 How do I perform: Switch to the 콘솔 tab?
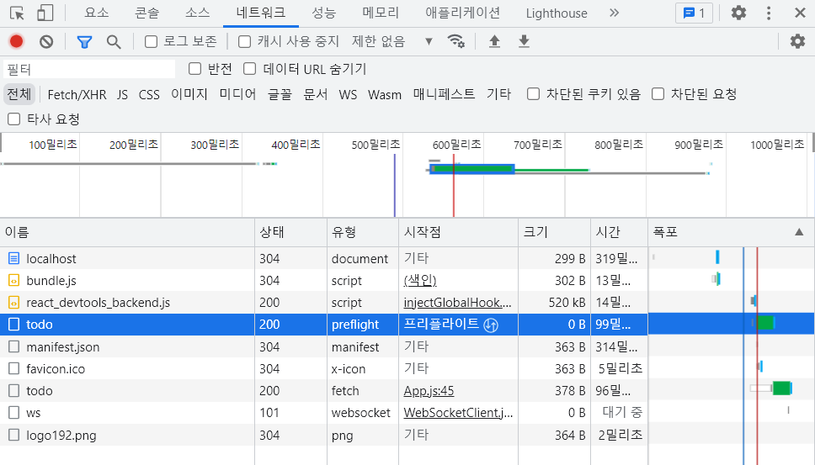click(147, 13)
